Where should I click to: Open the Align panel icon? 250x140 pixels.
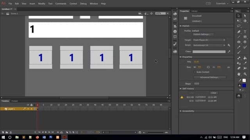(x=175, y=26)
